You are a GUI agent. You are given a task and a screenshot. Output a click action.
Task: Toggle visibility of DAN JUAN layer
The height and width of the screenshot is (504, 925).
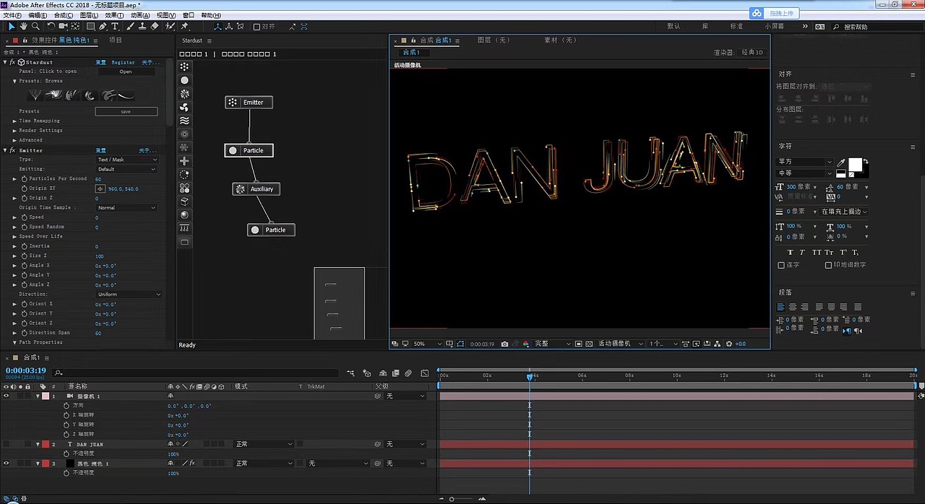click(6, 444)
